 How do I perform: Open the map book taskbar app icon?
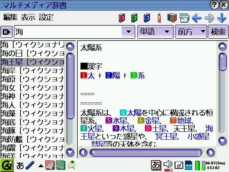point(50,165)
